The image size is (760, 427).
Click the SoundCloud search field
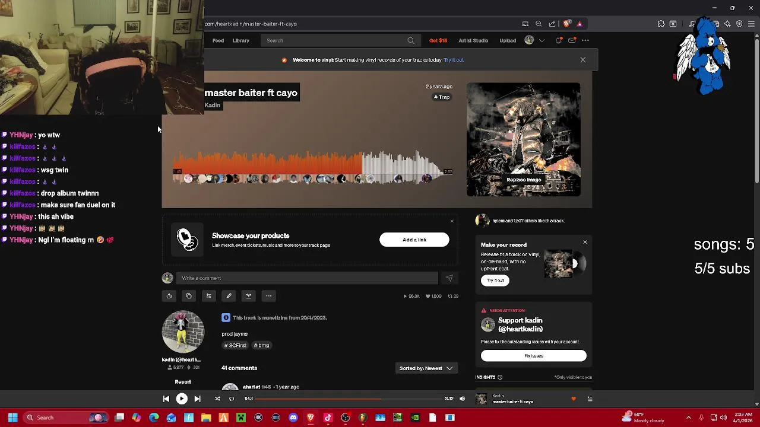[340, 40]
